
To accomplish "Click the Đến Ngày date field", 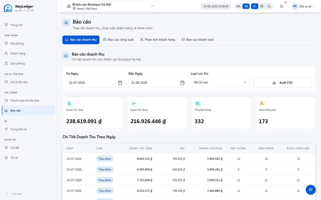I will coord(158,83).
